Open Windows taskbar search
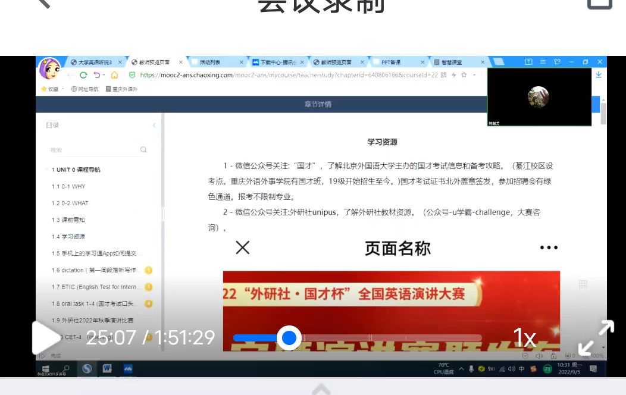This screenshot has width=626, height=395. (x=66, y=369)
